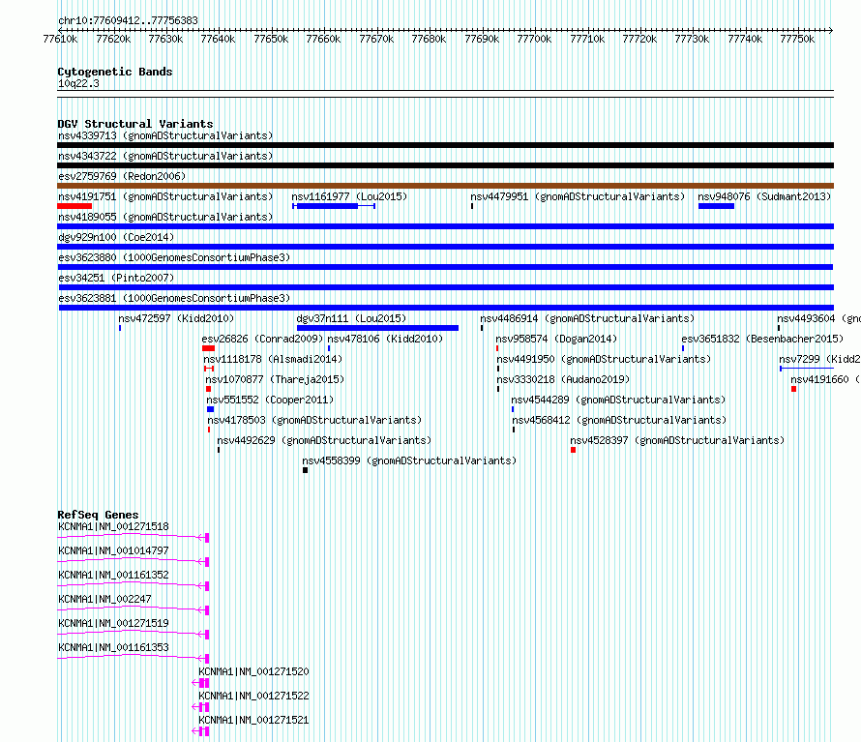Viewport: 861px width, 742px height.
Task: Click nsv4492629 gnomAD variant label
Action: coord(324,440)
